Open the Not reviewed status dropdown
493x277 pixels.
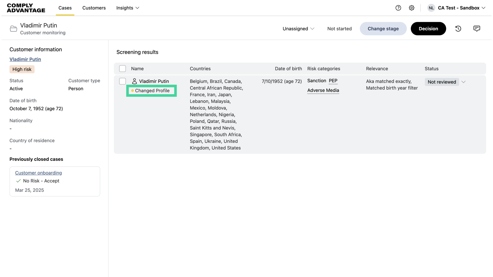point(445,82)
